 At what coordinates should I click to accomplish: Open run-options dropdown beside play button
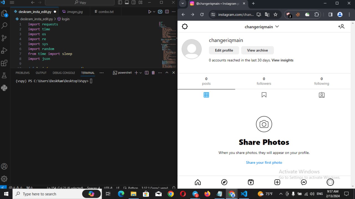pyautogui.click(x=154, y=12)
